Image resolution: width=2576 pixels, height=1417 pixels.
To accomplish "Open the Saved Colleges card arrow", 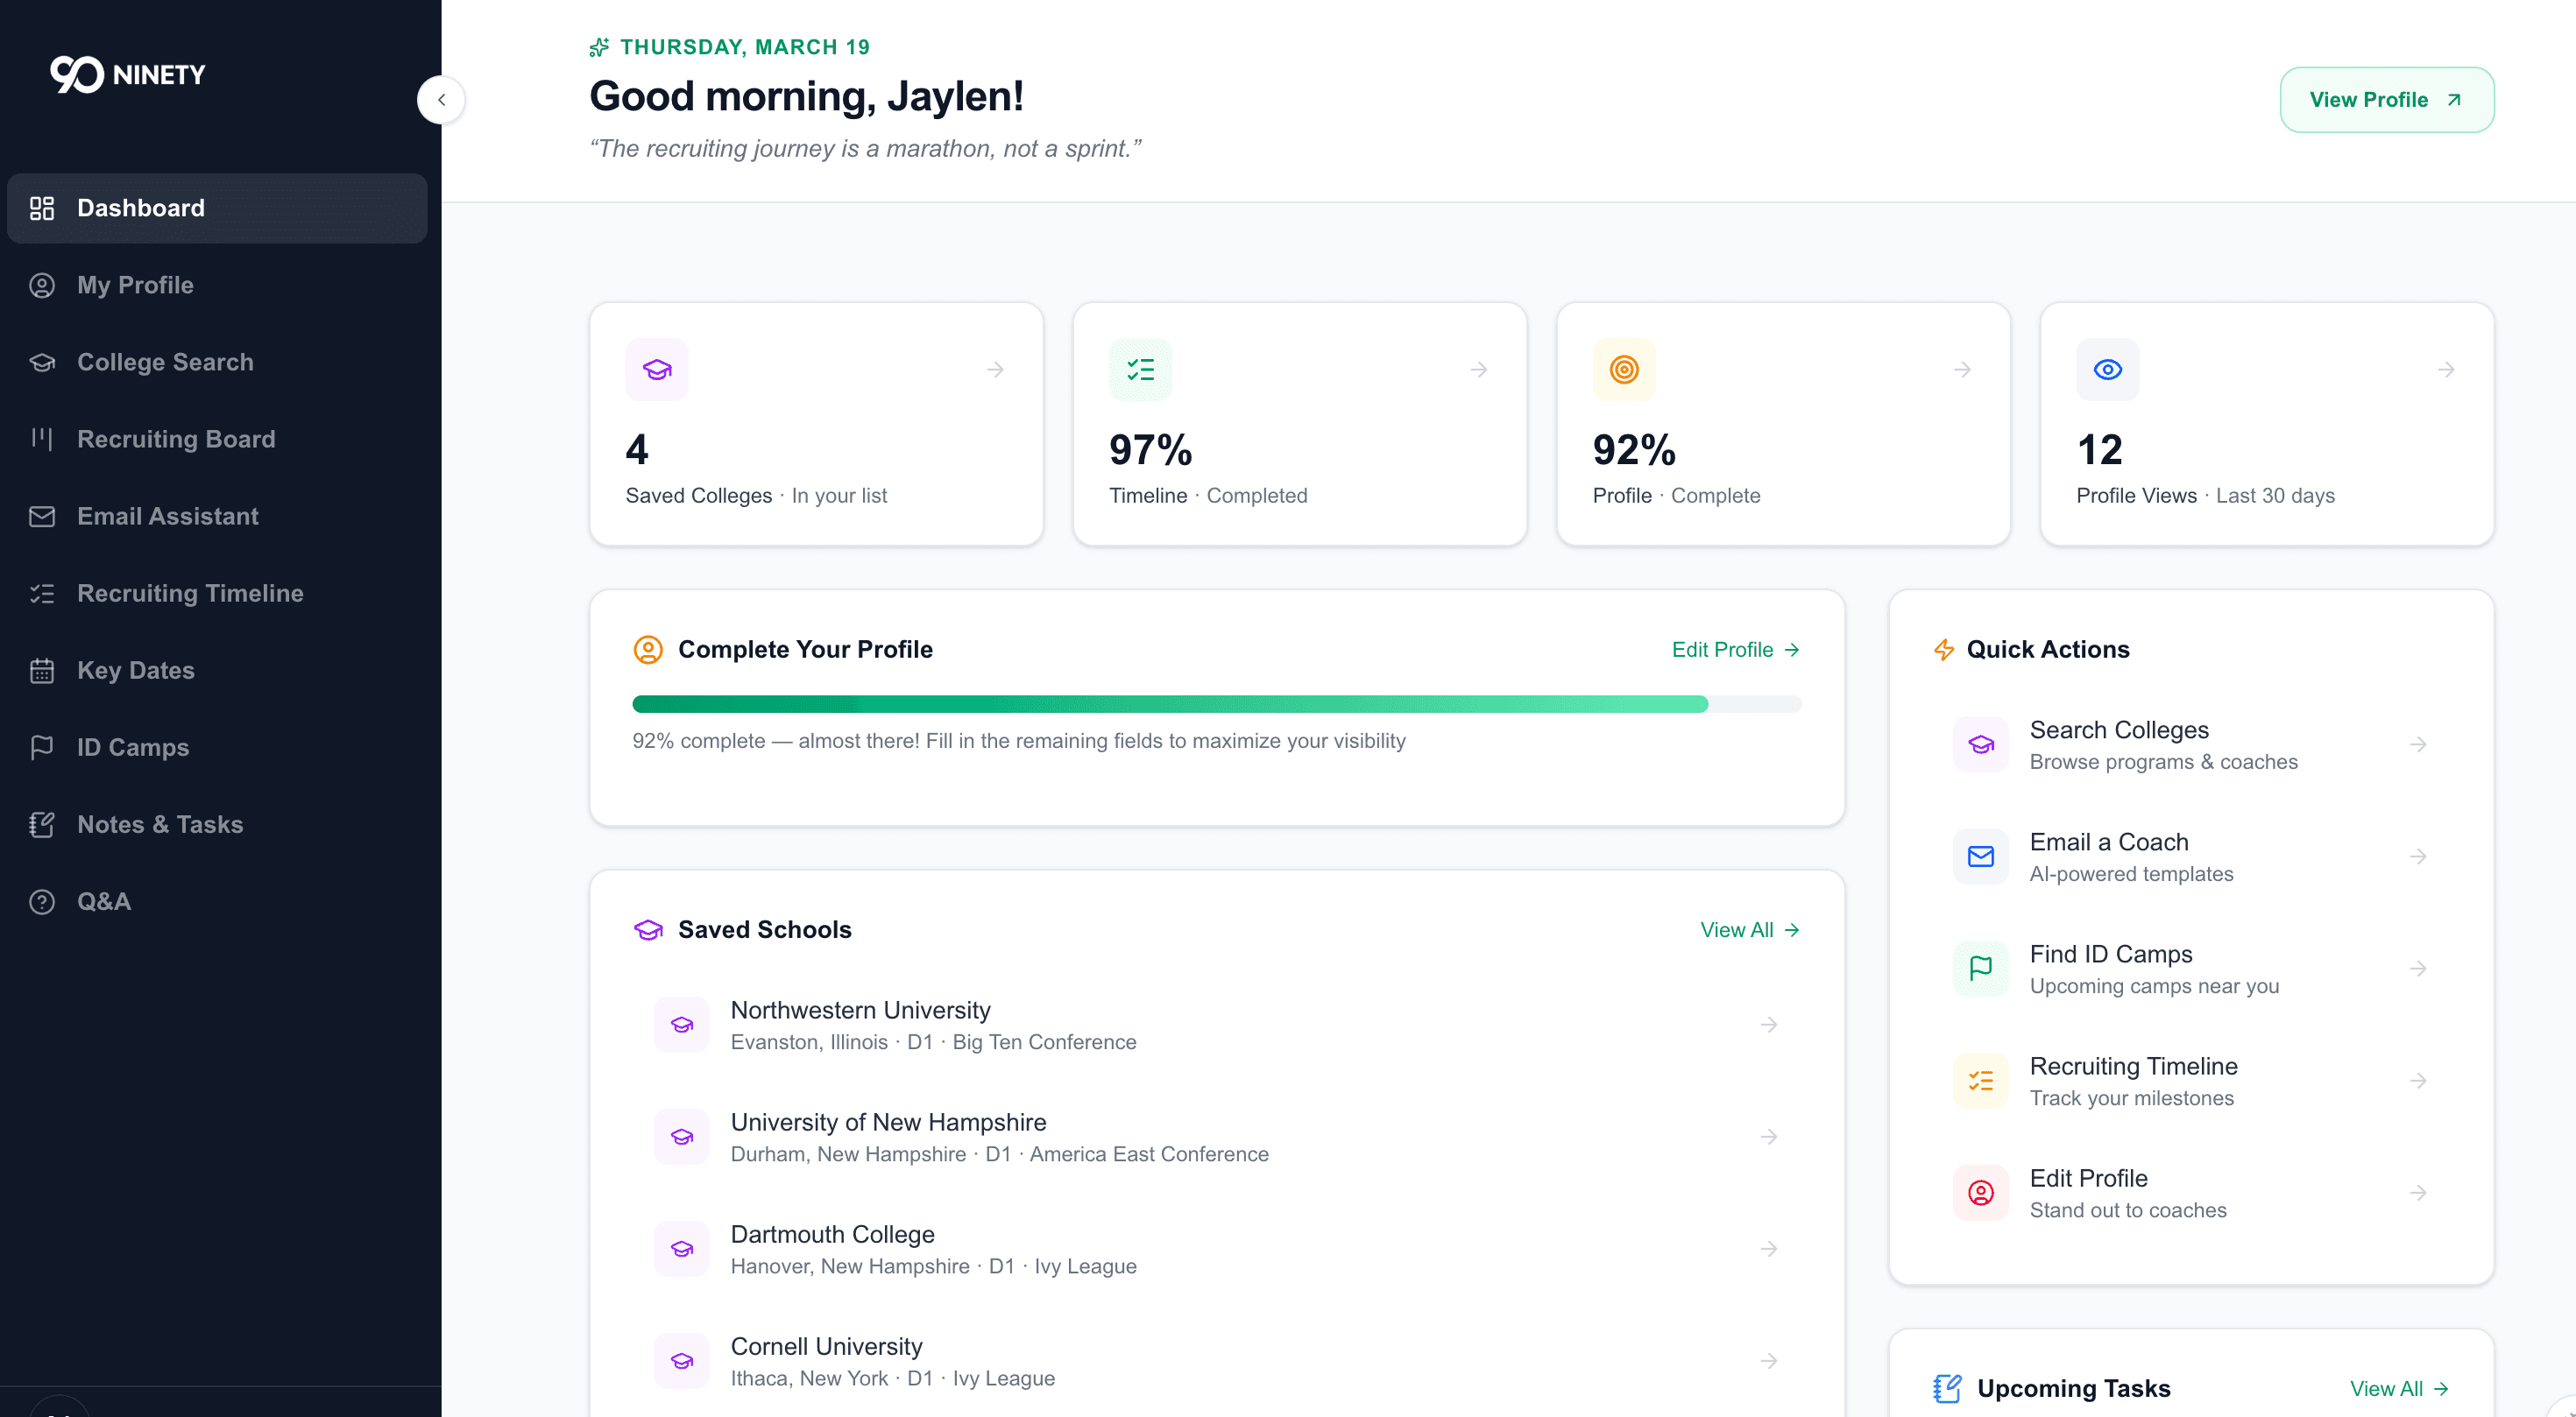I will (995, 370).
